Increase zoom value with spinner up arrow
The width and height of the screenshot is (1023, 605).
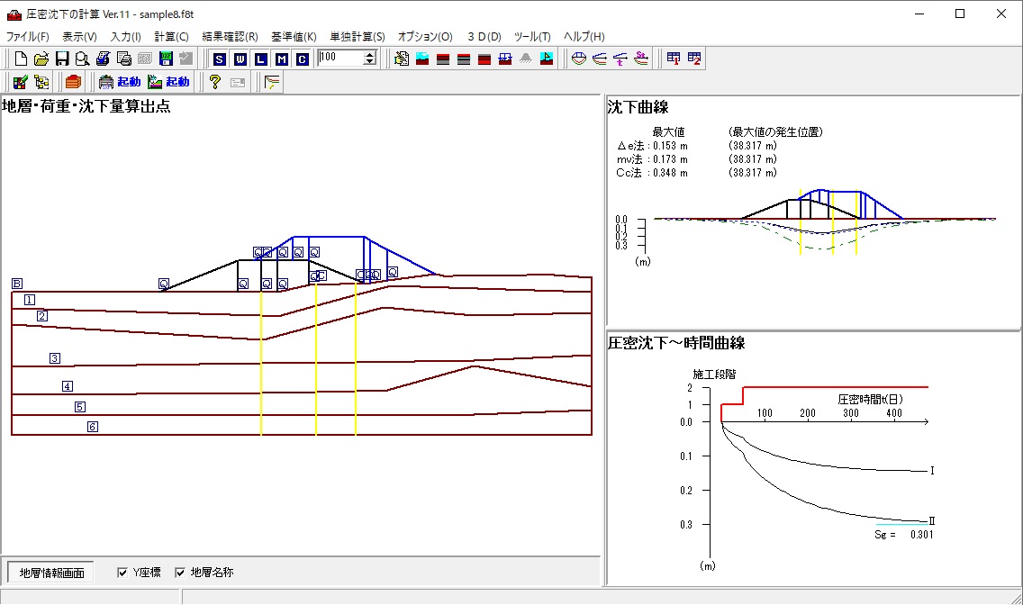click(x=370, y=54)
